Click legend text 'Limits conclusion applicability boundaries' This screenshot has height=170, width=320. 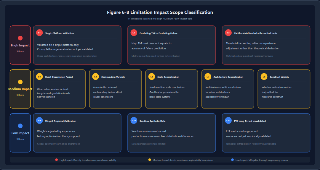pos(192,160)
